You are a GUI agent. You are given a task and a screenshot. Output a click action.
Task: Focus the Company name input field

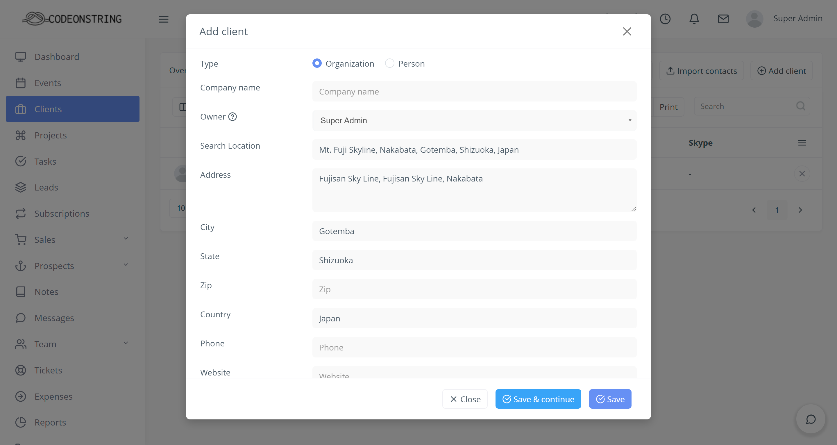click(474, 91)
